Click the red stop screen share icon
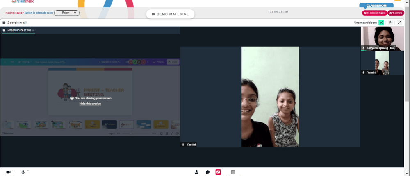410x176 pixels. 218,172
